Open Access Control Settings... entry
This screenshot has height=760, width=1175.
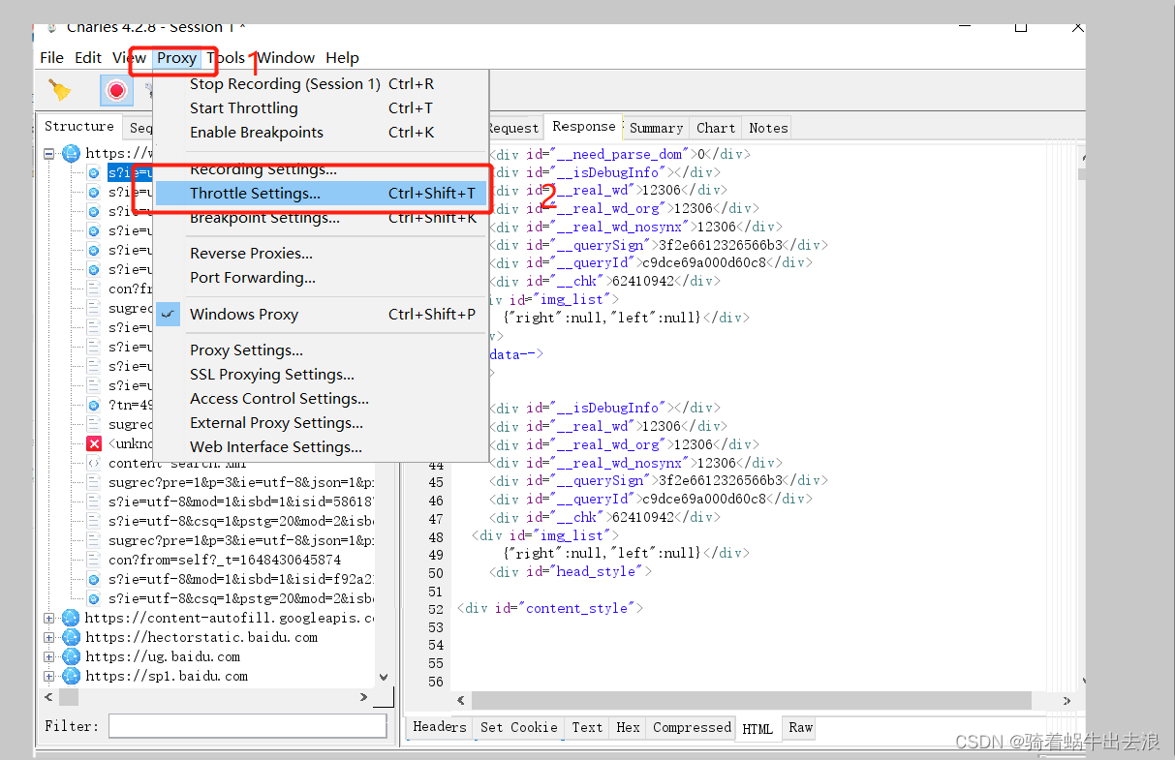(x=322, y=399)
